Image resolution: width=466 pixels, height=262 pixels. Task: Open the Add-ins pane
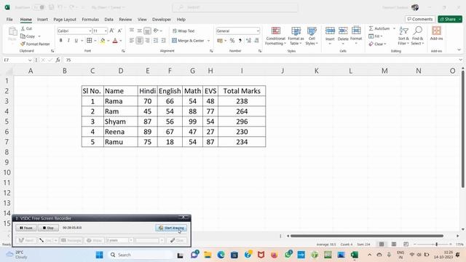tap(436, 33)
